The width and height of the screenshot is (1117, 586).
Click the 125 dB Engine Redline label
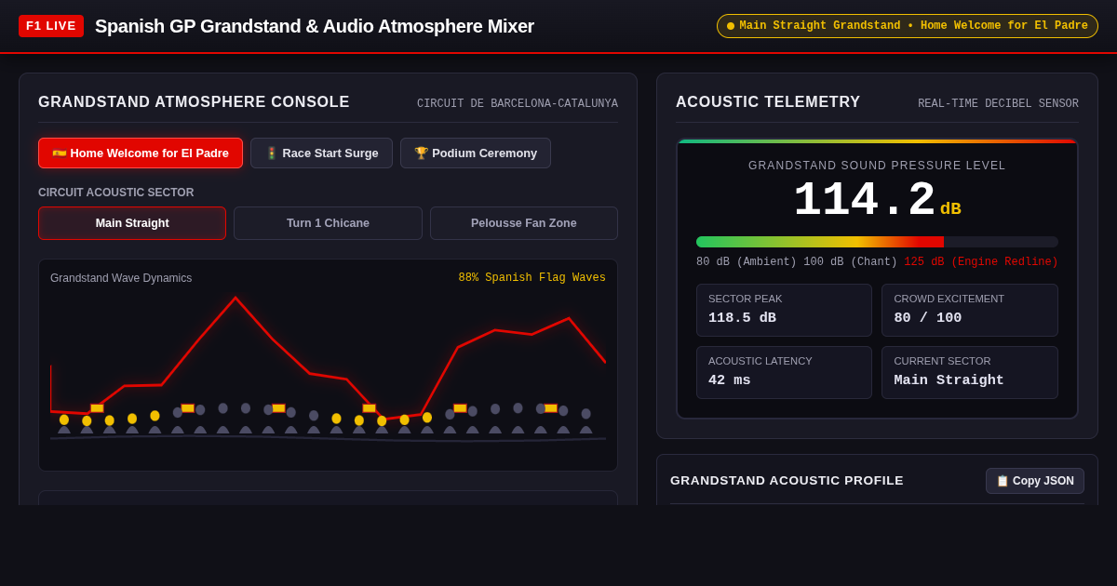981,262
